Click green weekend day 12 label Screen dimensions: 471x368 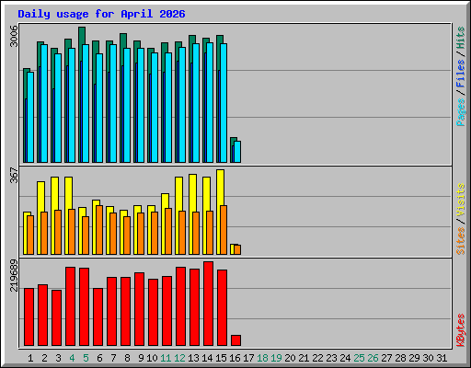pyautogui.click(x=179, y=358)
